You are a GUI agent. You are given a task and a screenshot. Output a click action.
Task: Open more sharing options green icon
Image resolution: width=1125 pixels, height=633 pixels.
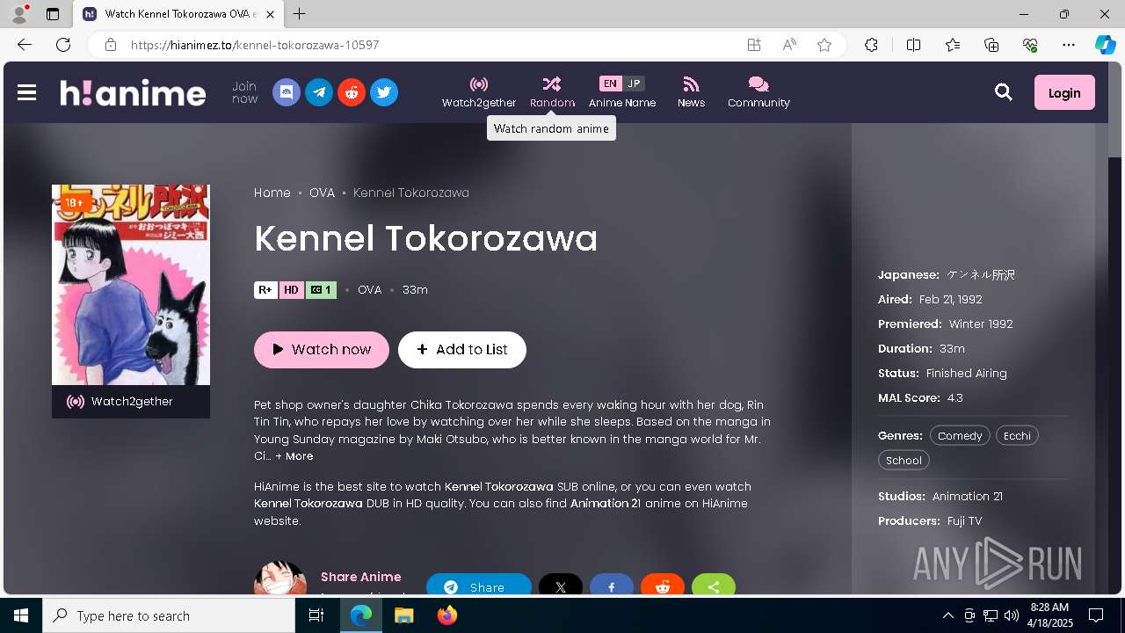[714, 585]
